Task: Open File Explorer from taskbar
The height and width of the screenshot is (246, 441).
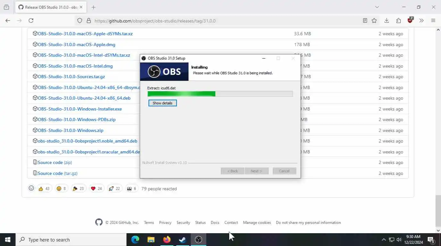Action: (x=151, y=240)
